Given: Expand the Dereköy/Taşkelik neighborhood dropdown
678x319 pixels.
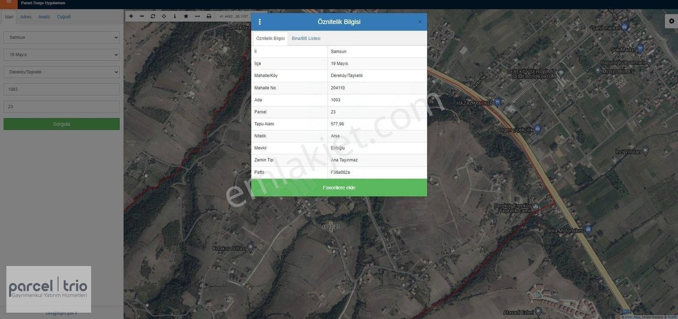Looking at the screenshot, I should click(x=61, y=72).
